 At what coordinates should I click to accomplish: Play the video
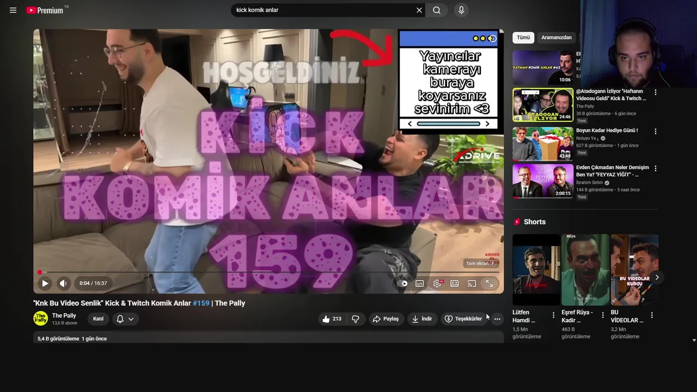click(45, 283)
